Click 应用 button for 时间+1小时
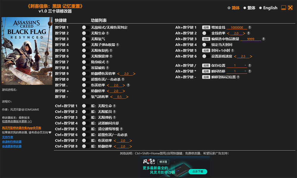 pos(206,50)
